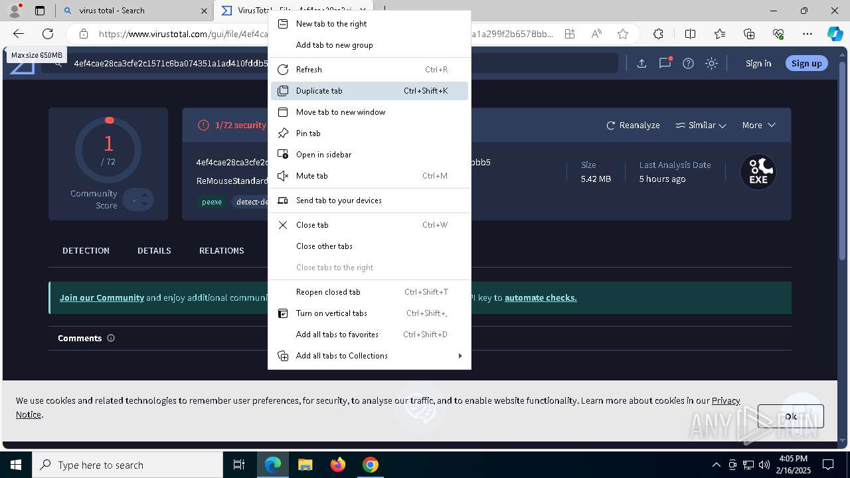
Task: Click the app available icon in address bar
Action: point(570,34)
